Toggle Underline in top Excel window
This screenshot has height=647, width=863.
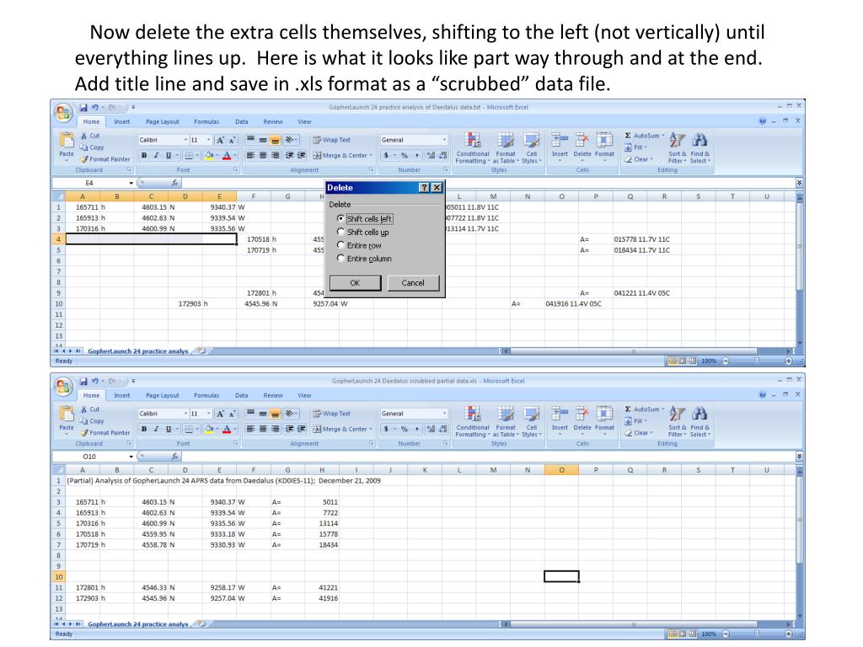tap(169, 156)
